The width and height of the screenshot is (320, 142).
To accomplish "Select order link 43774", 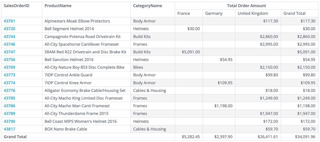I will (9, 83).
